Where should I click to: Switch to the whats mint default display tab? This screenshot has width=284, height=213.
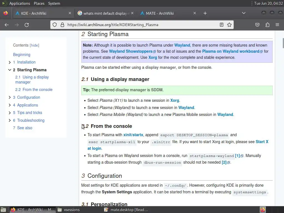click(x=106, y=13)
